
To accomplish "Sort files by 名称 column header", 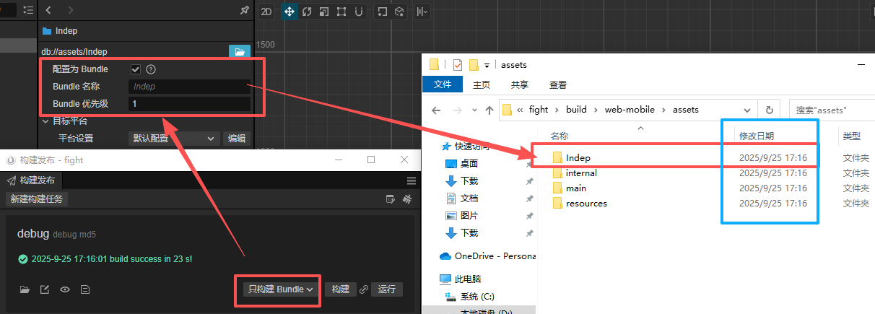I will [x=560, y=136].
